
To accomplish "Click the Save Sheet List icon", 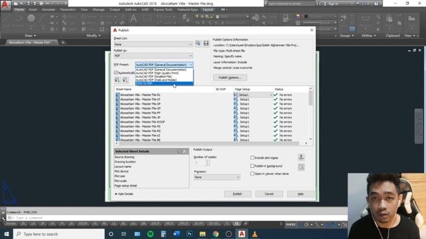I will [206, 43].
